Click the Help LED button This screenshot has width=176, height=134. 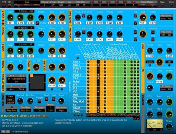(4, 5)
